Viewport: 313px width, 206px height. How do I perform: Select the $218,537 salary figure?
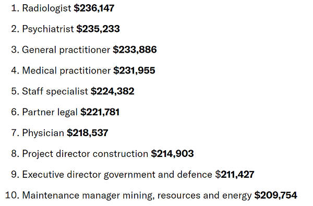click(x=88, y=133)
